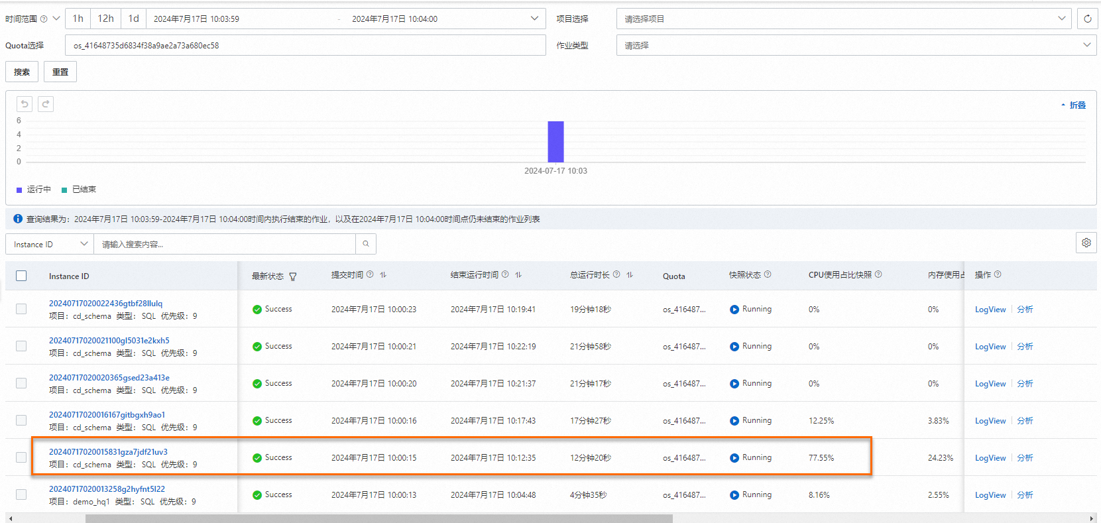Check the row 20240717020016167gitbgxh9ao1
This screenshot has height=523, width=1101.
tap(21, 420)
